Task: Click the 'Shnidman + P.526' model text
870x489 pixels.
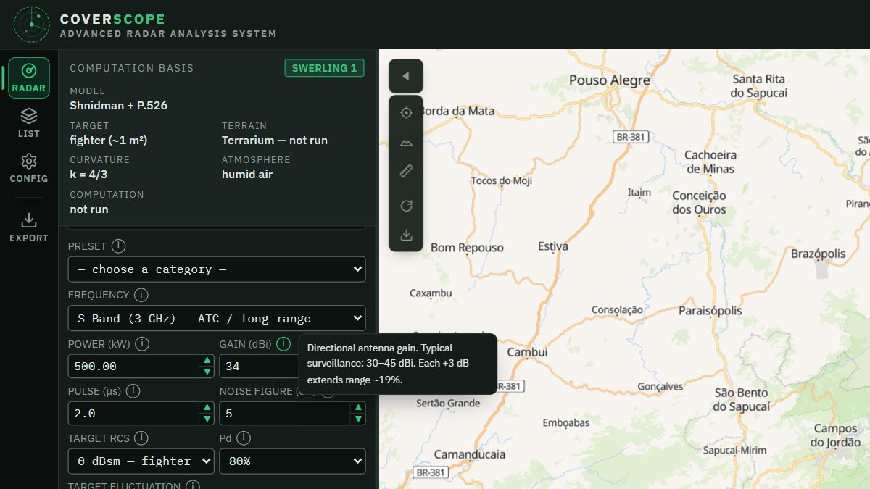Action: click(x=118, y=105)
